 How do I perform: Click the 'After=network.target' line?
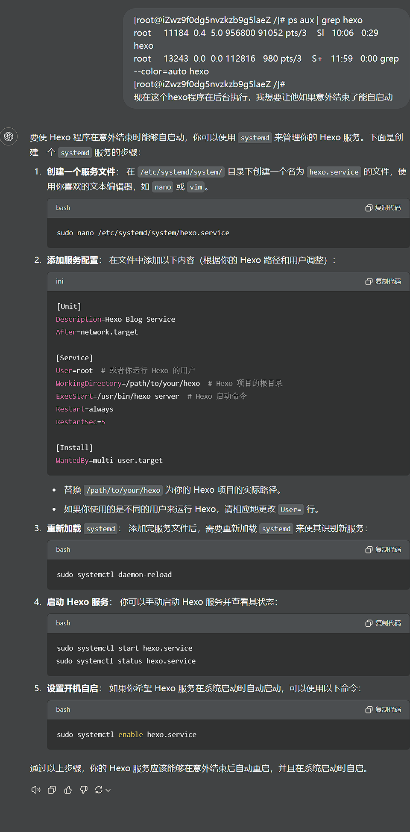pyautogui.click(x=97, y=332)
